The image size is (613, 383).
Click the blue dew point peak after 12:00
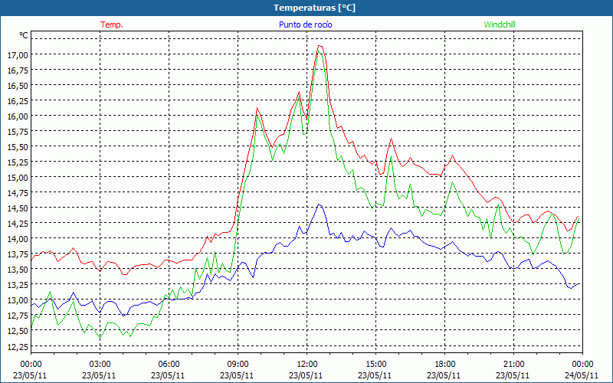[x=319, y=205]
